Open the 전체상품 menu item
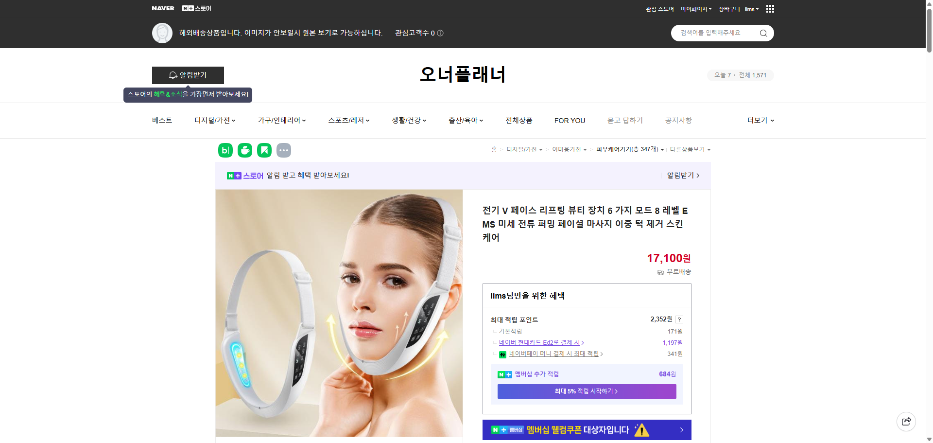 click(518, 120)
